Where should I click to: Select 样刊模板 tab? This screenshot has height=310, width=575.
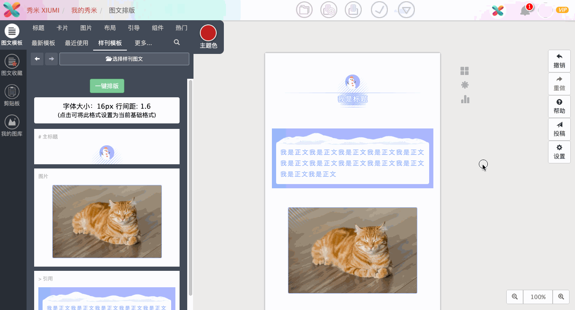(x=110, y=43)
